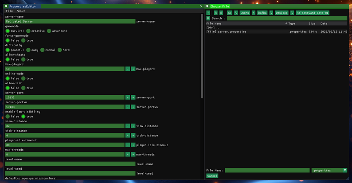Select the adventure gamemode radio button

point(49,31)
